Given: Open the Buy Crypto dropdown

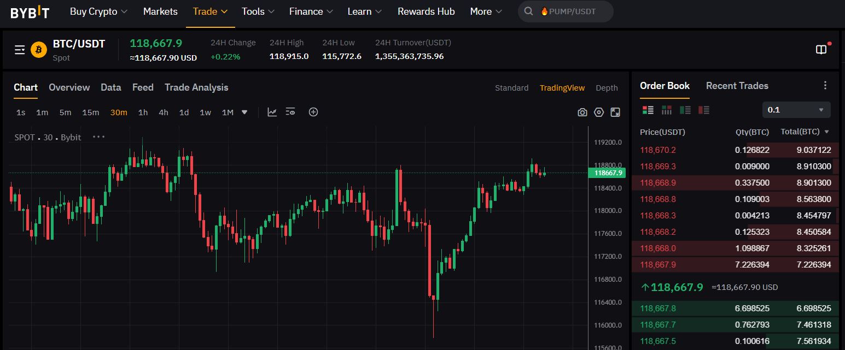Looking at the screenshot, I should tap(98, 11).
